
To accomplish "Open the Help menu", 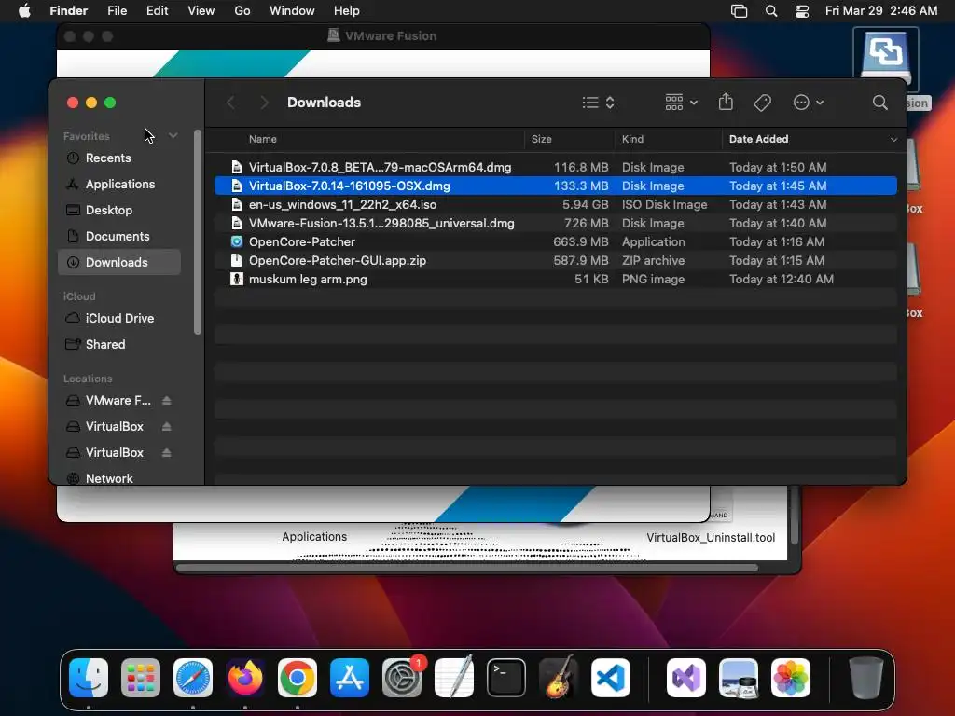I will [347, 11].
